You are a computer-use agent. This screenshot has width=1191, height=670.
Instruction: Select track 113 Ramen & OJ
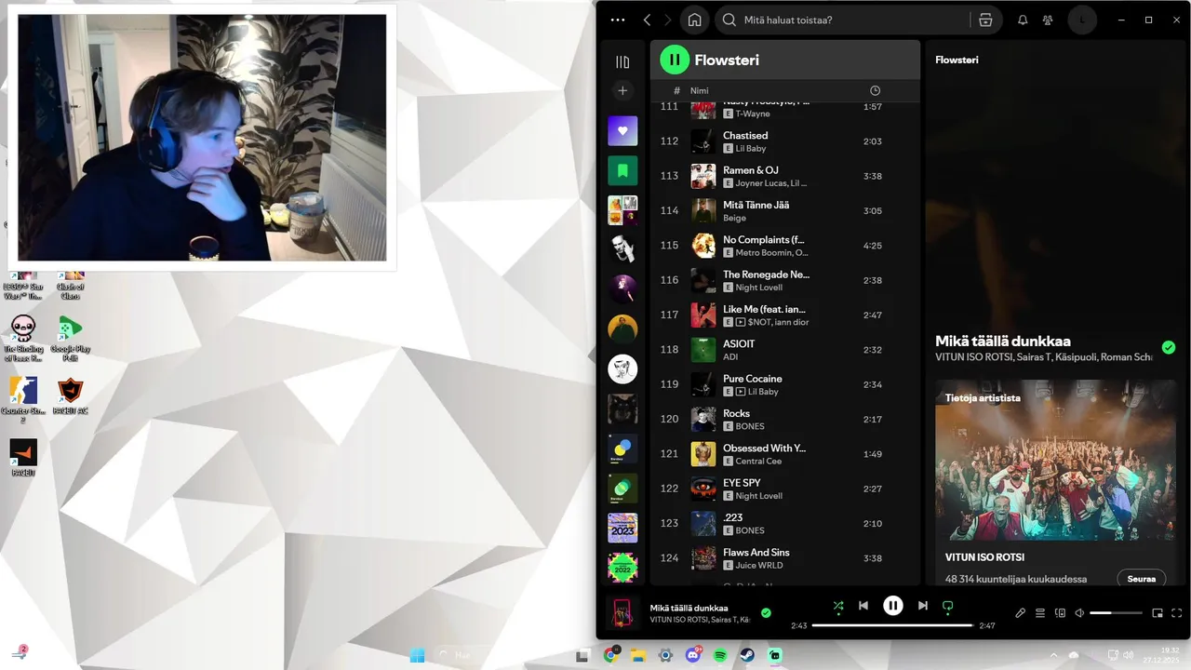pyautogui.click(x=784, y=176)
